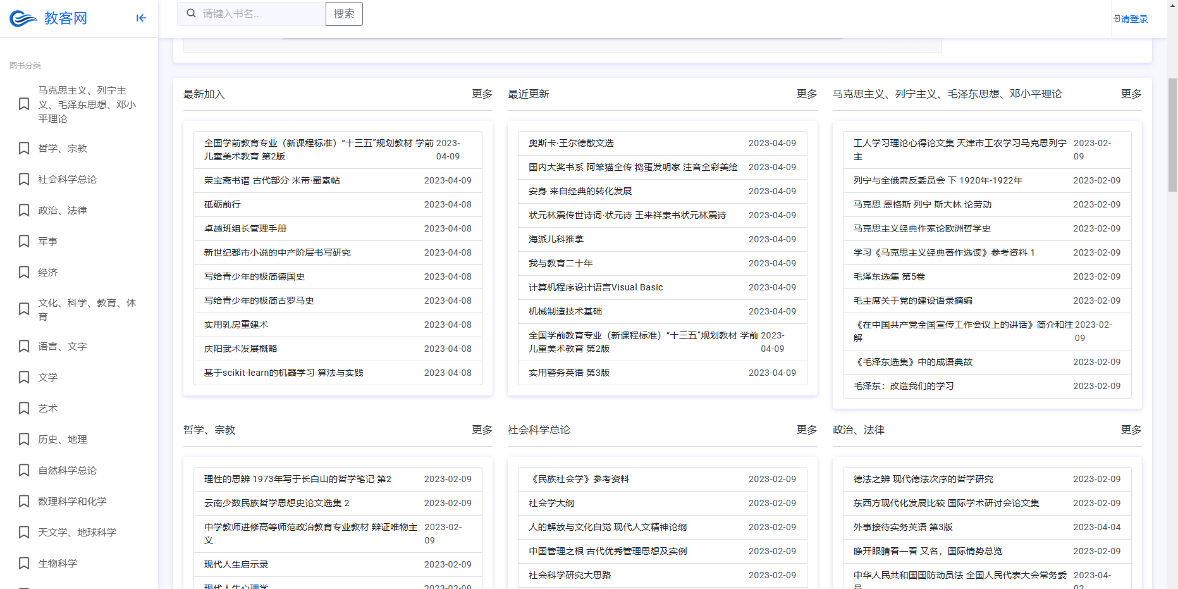Image resolution: width=1178 pixels, height=589 pixels.
Task: Click bookmark icon beside 政治、法律
Action: [x=24, y=210]
